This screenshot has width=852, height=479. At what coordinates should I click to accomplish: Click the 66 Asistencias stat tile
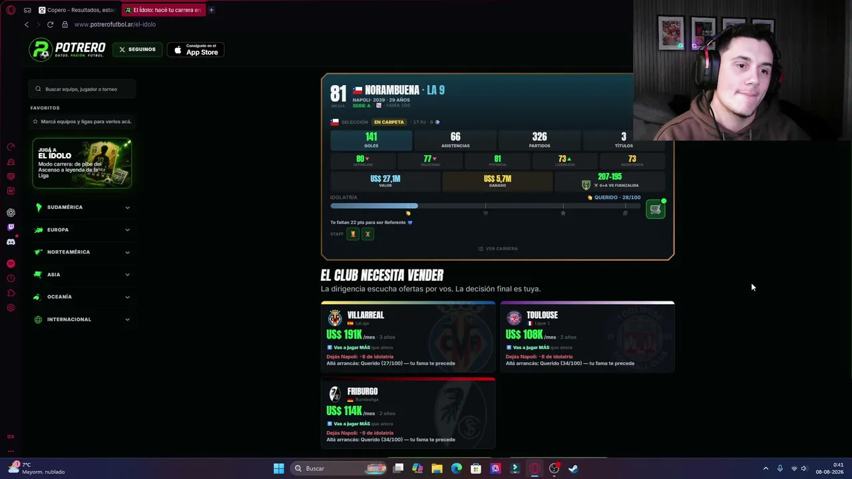pyautogui.click(x=455, y=140)
